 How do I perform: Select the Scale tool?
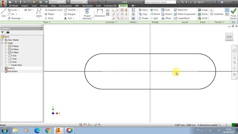(165, 10)
